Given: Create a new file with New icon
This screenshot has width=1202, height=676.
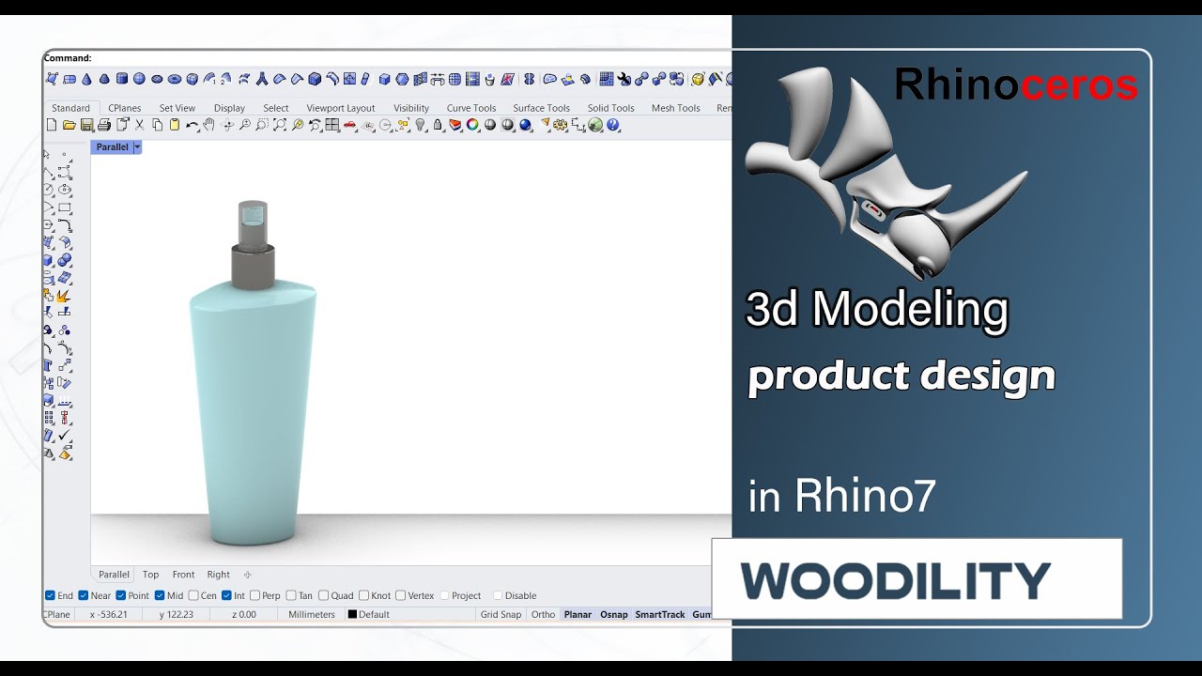Looking at the screenshot, I should click(52, 125).
